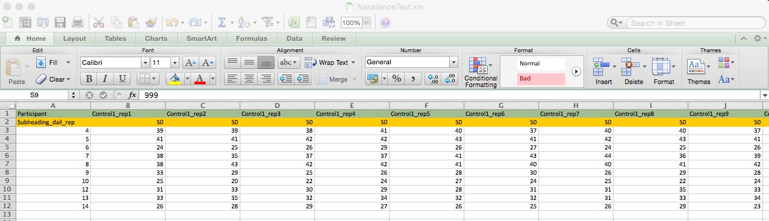Screen dimensions: 769x221
Task: Click the AutoSum sigma icon
Action: point(221,22)
